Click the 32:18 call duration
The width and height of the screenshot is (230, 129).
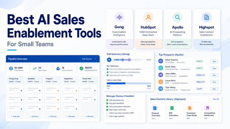(149, 60)
